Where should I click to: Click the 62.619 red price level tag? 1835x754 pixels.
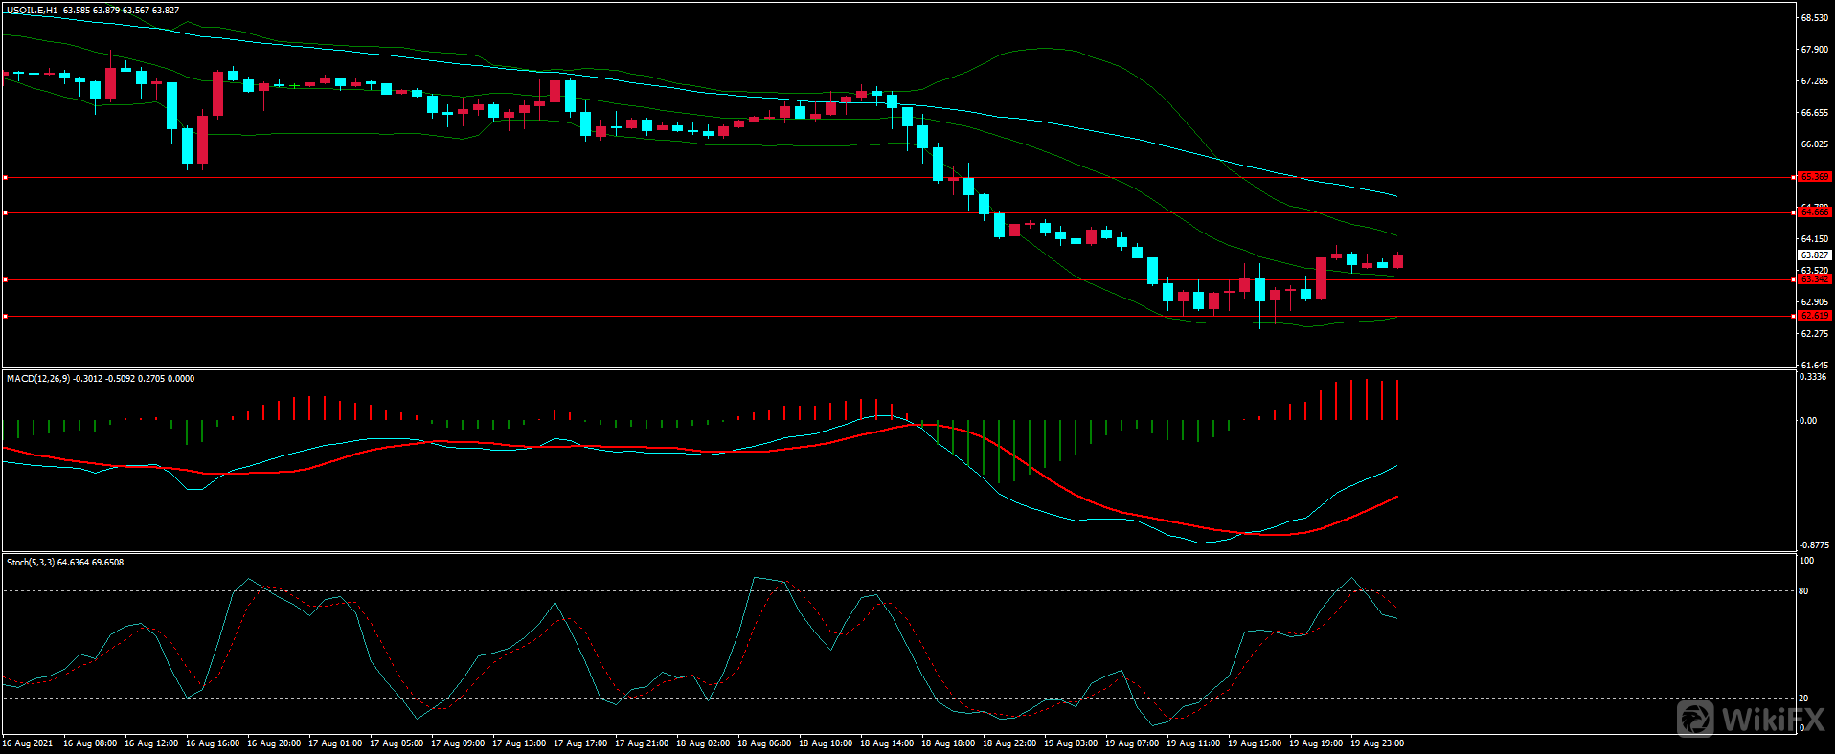click(x=1814, y=316)
